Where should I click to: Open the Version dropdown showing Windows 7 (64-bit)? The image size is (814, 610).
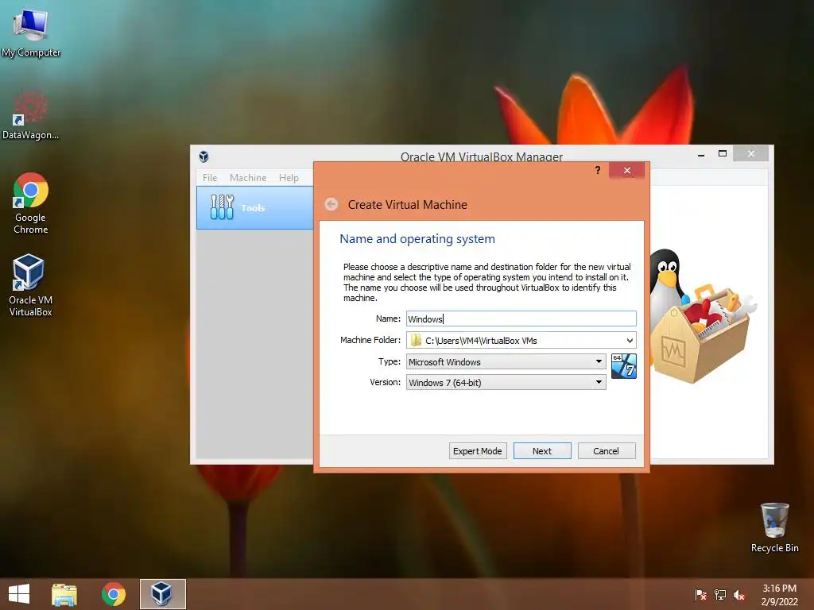[506, 382]
